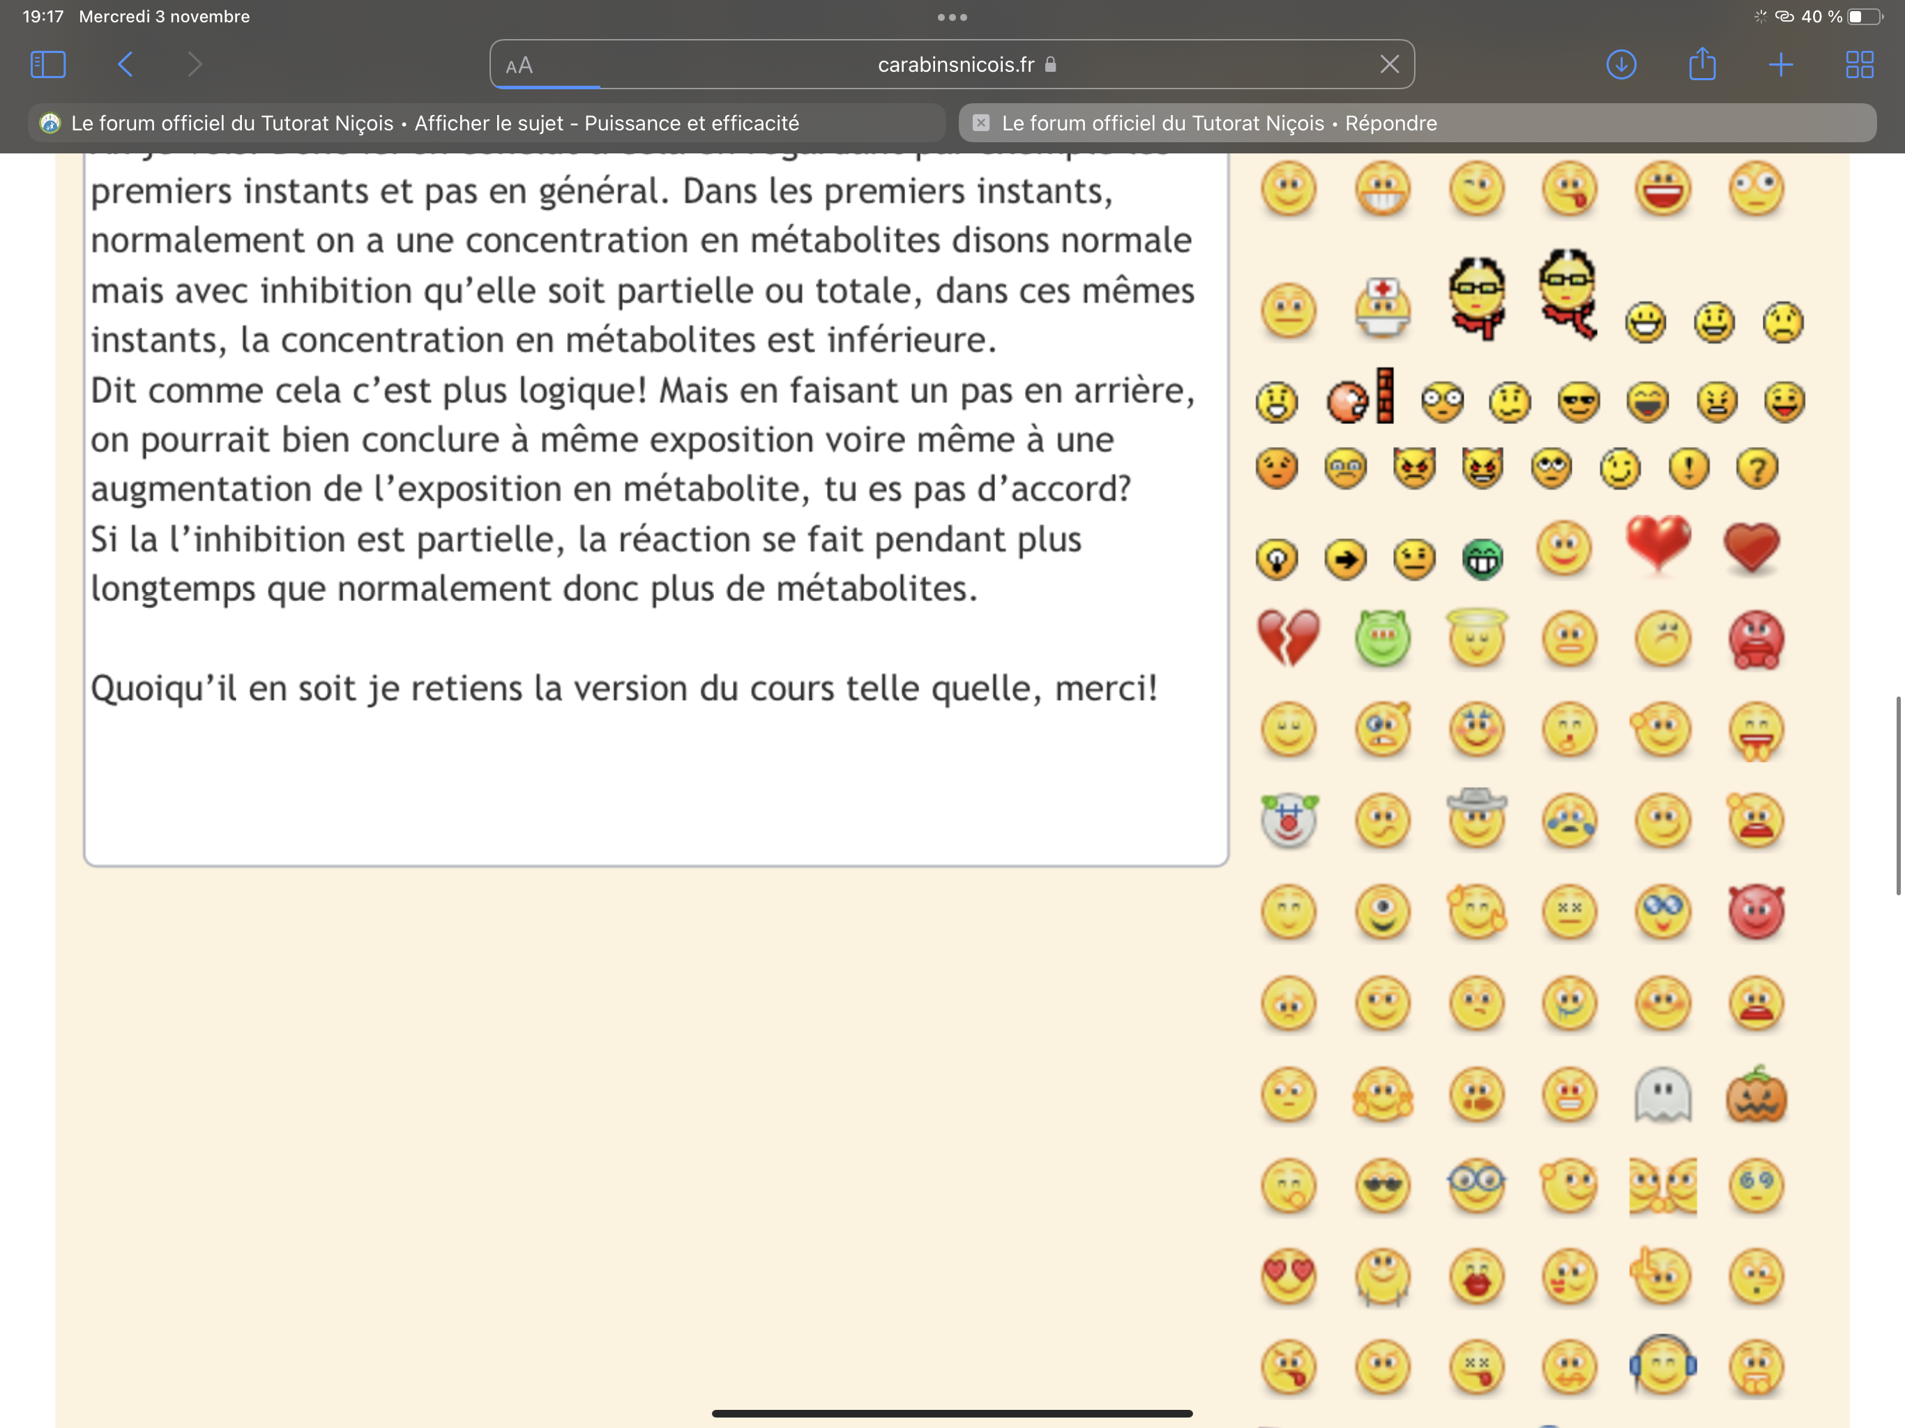Viewport: 1905px width, 1428px height.
Task: Insert the broken heart smiley
Action: pos(1289,638)
